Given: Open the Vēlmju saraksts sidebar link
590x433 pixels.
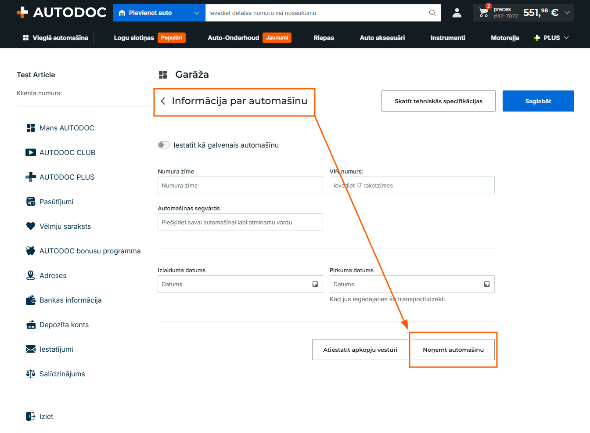Looking at the screenshot, I should [x=65, y=226].
